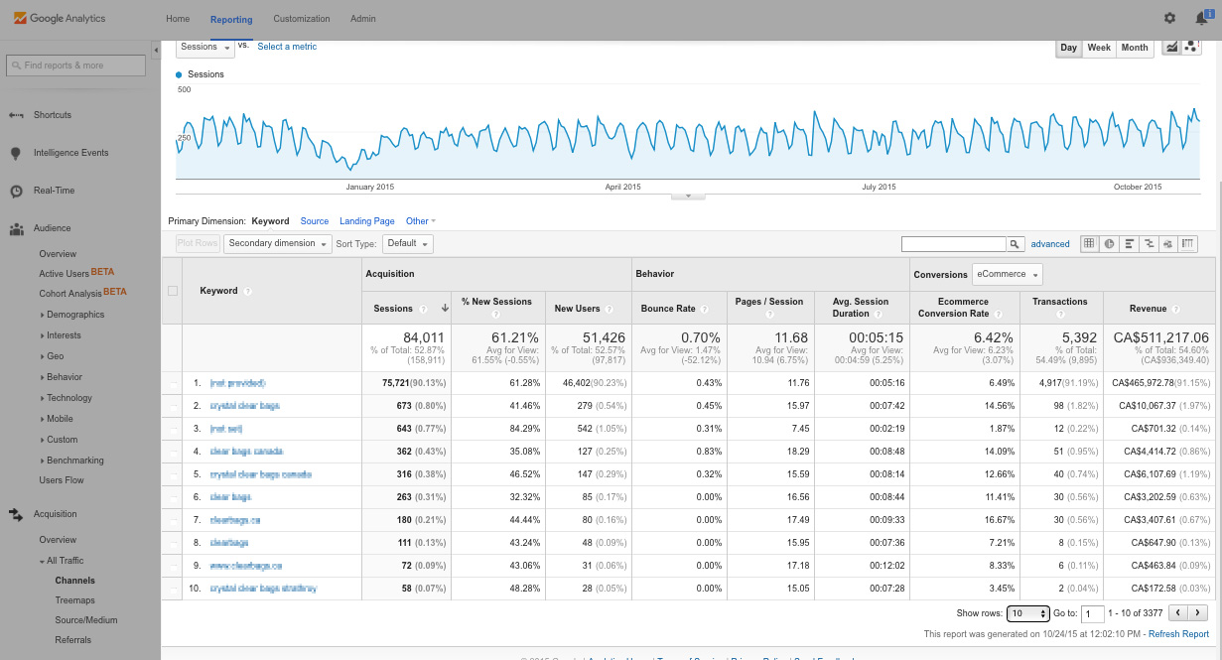Click the Google Analytics logo

coord(60,18)
